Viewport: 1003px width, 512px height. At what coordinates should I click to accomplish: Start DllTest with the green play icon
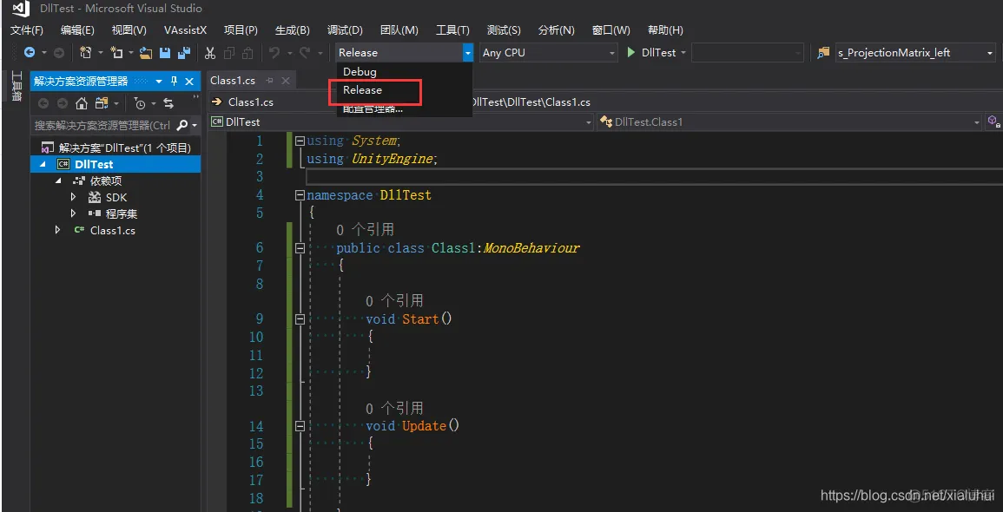[x=630, y=52]
